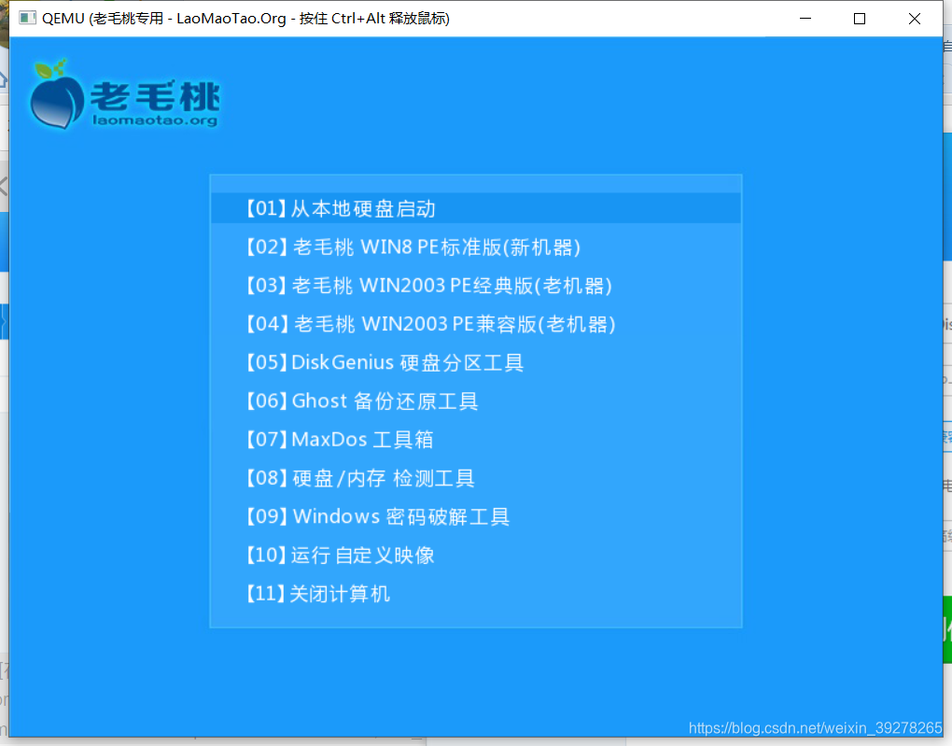Select menu item 01 从本地硬盘启动

(476, 208)
